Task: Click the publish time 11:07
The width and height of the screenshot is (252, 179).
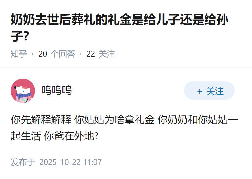Action: tap(92, 162)
